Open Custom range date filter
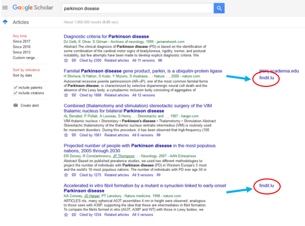305x226 pixels. (x=25, y=57)
